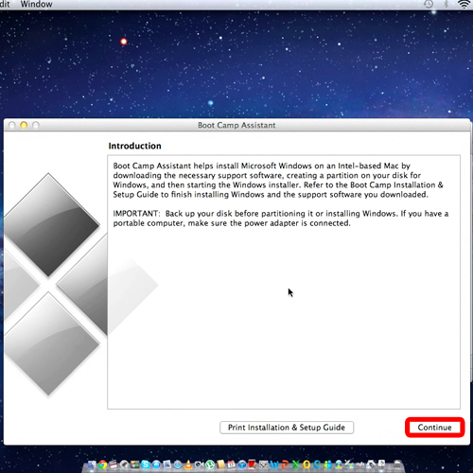Open the Calendar icon in the Dock

[x=232, y=464]
